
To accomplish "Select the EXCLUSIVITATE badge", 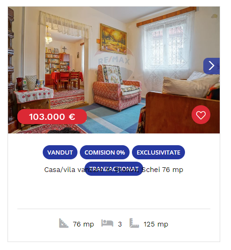I will [x=159, y=152].
